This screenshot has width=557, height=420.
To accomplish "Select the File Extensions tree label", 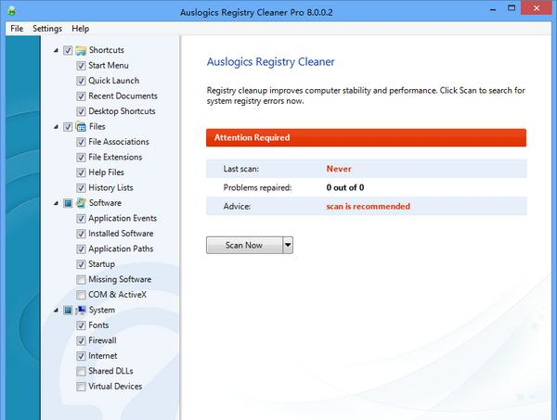I will point(115,157).
